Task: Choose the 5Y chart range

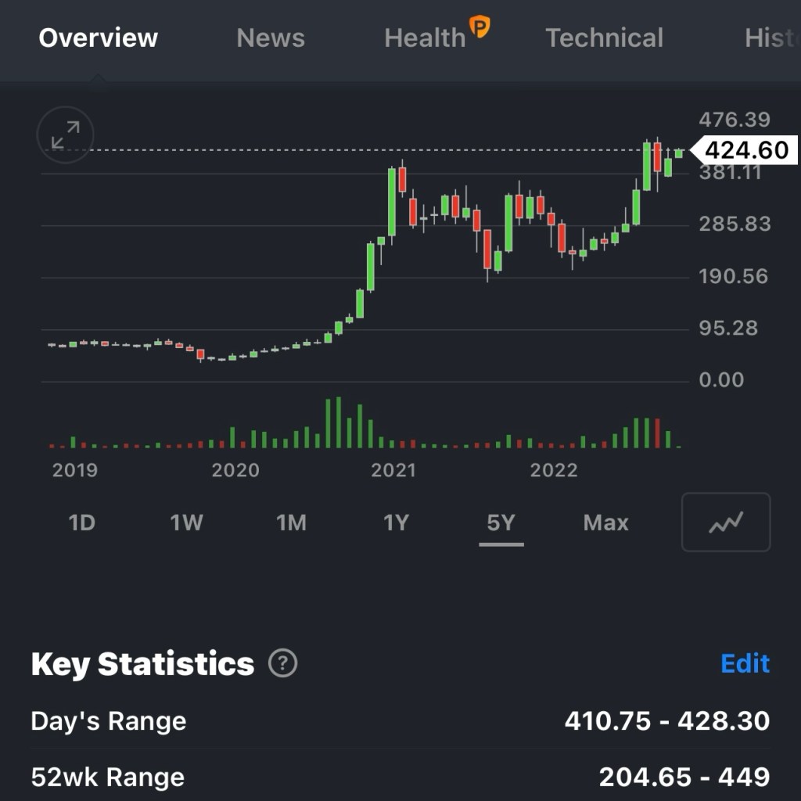Action: click(501, 523)
